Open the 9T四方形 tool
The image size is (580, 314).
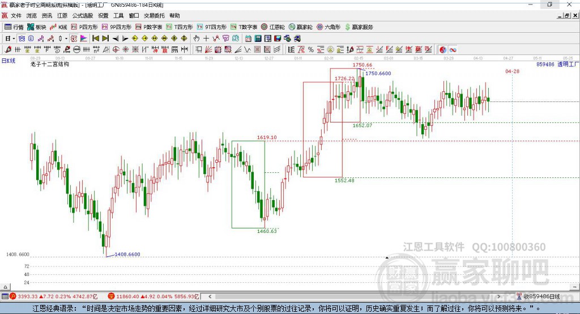212,27
